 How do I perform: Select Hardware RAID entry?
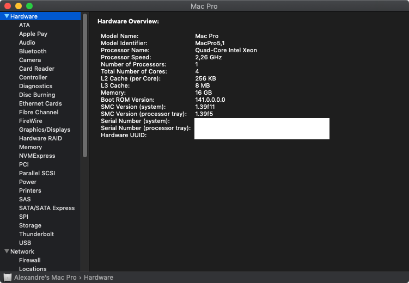click(40, 138)
